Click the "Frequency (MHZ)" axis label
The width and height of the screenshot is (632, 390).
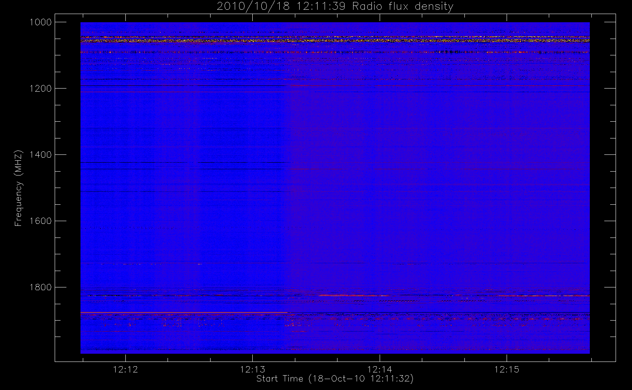(18, 188)
